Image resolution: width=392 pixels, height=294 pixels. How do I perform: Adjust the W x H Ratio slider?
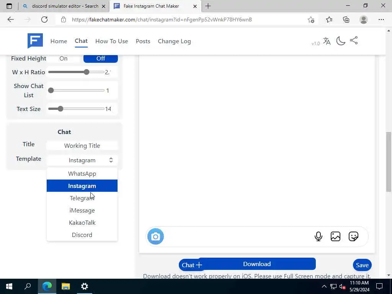(77, 72)
